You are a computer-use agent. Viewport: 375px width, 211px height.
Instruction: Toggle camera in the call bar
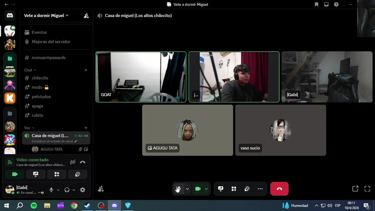pyautogui.click(x=198, y=189)
